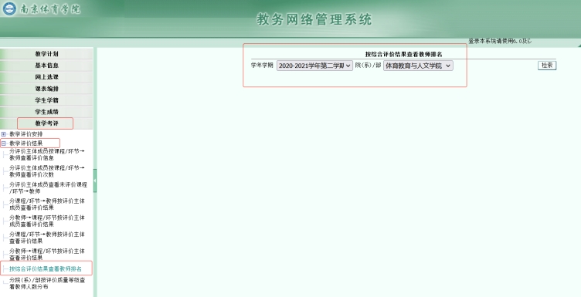
Task: Open the 教学计划 menu section
Action: pyautogui.click(x=46, y=54)
